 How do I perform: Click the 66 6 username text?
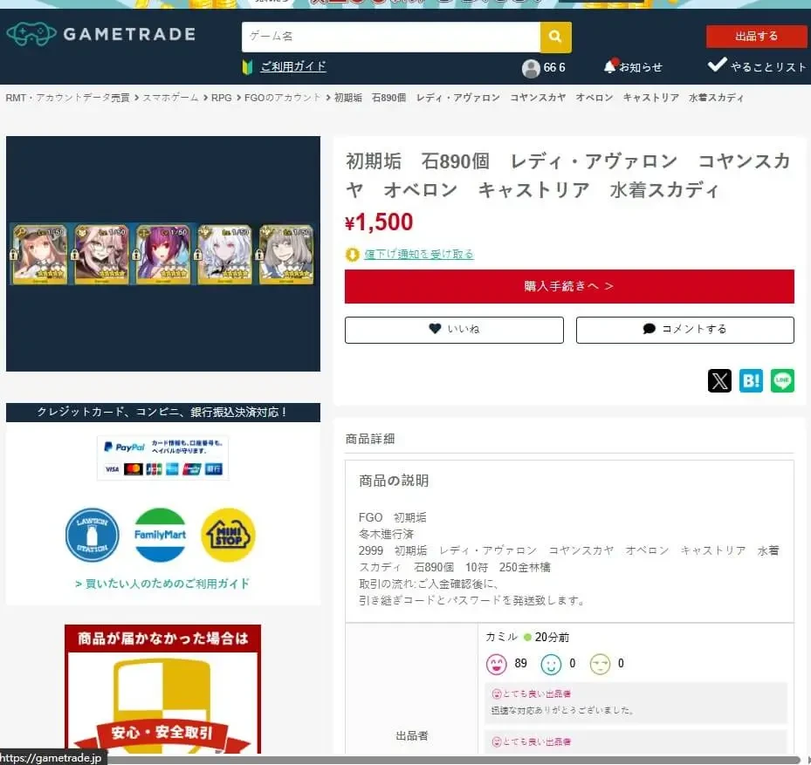click(554, 68)
